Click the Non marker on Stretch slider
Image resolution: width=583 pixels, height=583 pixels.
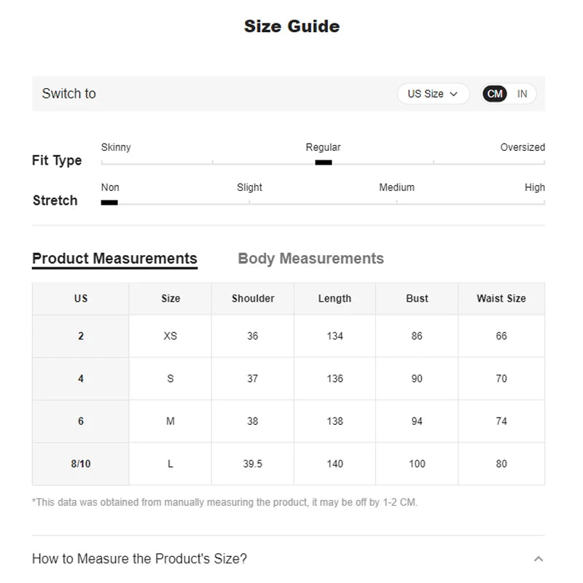tap(109, 203)
